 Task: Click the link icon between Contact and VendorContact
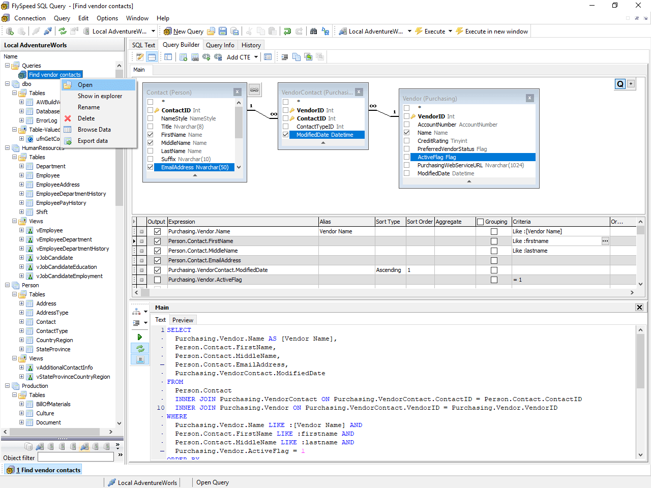click(x=254, y=90)
